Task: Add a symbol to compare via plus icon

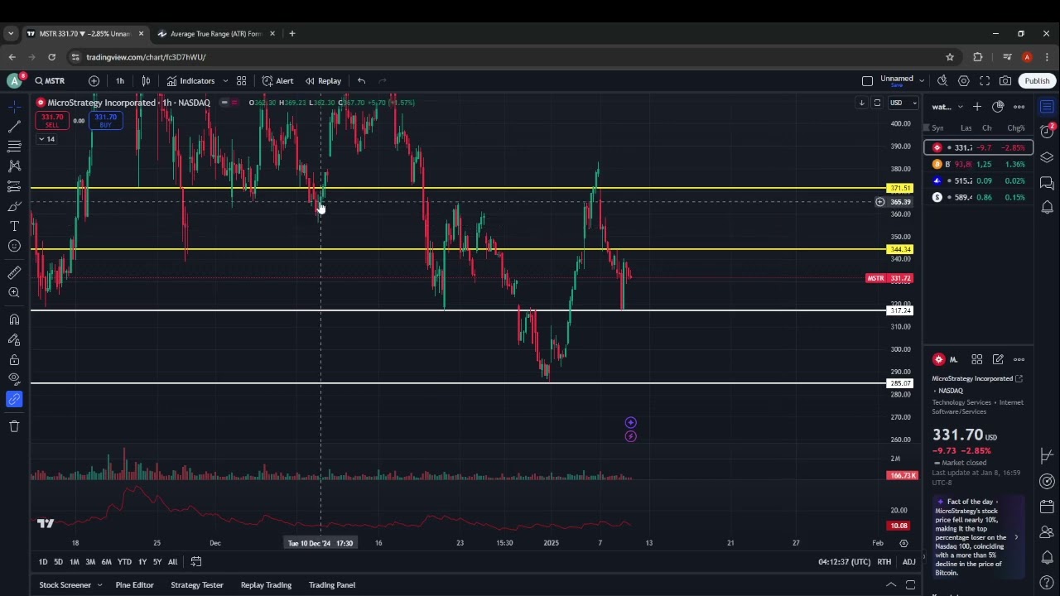Action: tap(94, 81)
